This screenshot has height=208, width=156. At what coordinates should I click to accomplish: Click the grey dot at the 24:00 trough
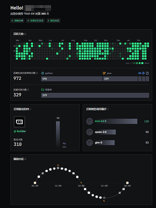pyautogui.click(x=104, y=198)
